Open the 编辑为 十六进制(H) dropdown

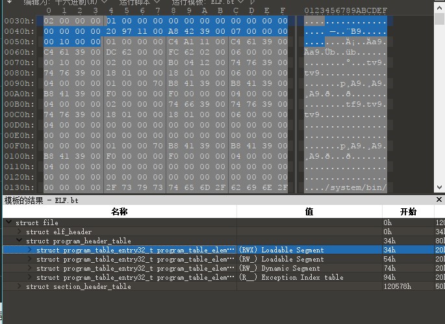(65, 2)
